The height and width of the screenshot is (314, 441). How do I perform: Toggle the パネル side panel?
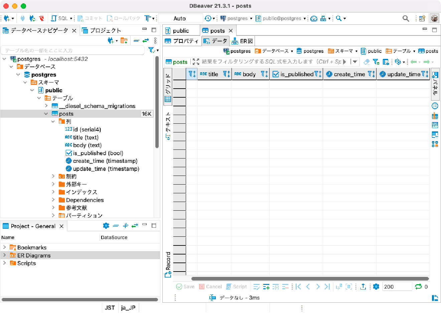(x=435, y=84)
